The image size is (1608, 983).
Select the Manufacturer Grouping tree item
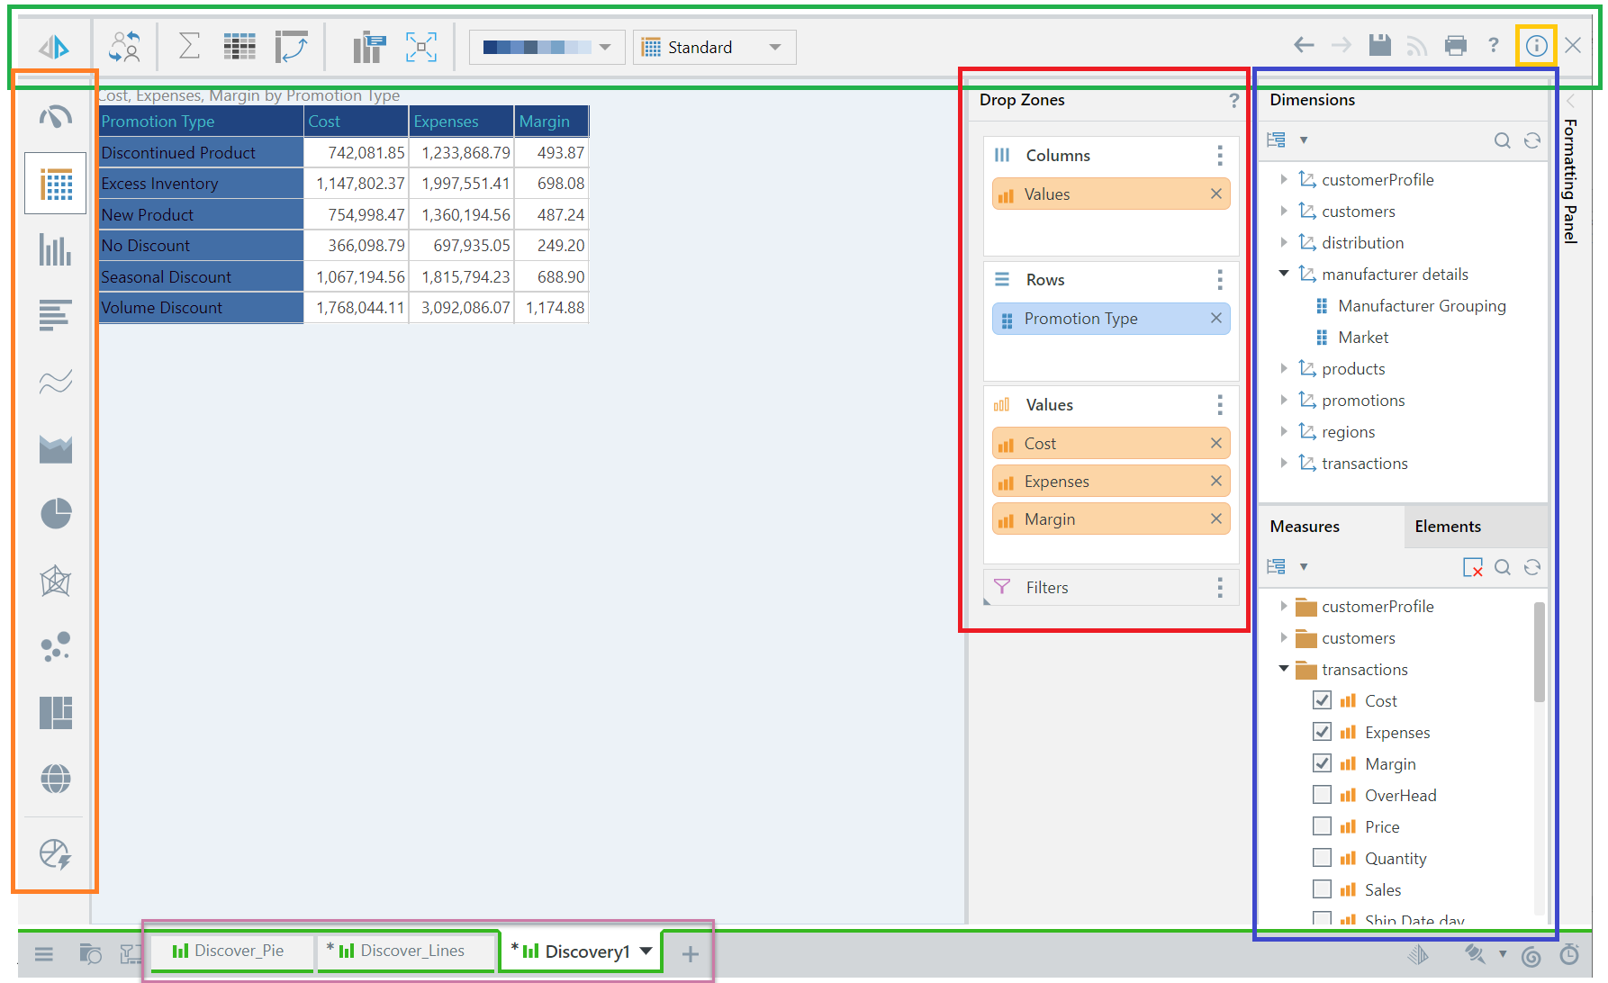tap(1422, 305)
